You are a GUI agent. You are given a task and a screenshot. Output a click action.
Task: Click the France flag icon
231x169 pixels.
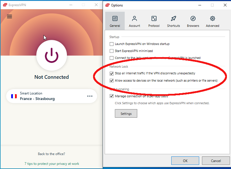(x=14, y=96)
